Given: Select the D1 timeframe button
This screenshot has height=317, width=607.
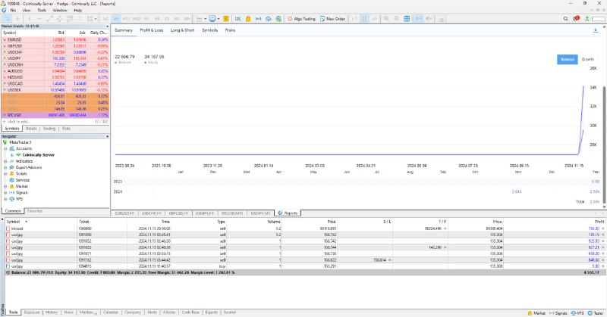Looking at the screenshot, I should pos(167,18).
